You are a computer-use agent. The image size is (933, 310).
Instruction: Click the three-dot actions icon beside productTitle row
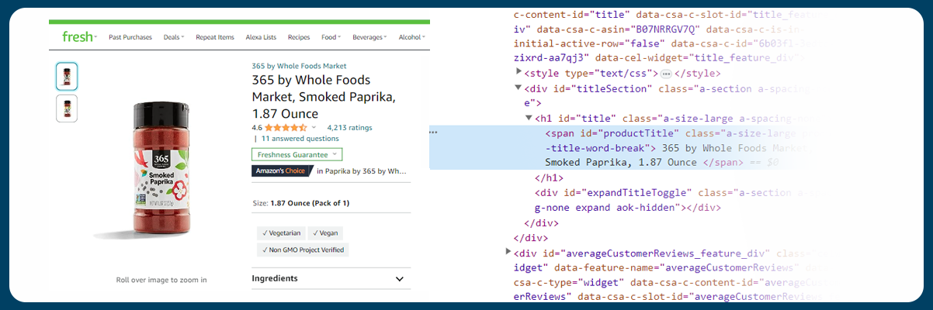[433, 133]
